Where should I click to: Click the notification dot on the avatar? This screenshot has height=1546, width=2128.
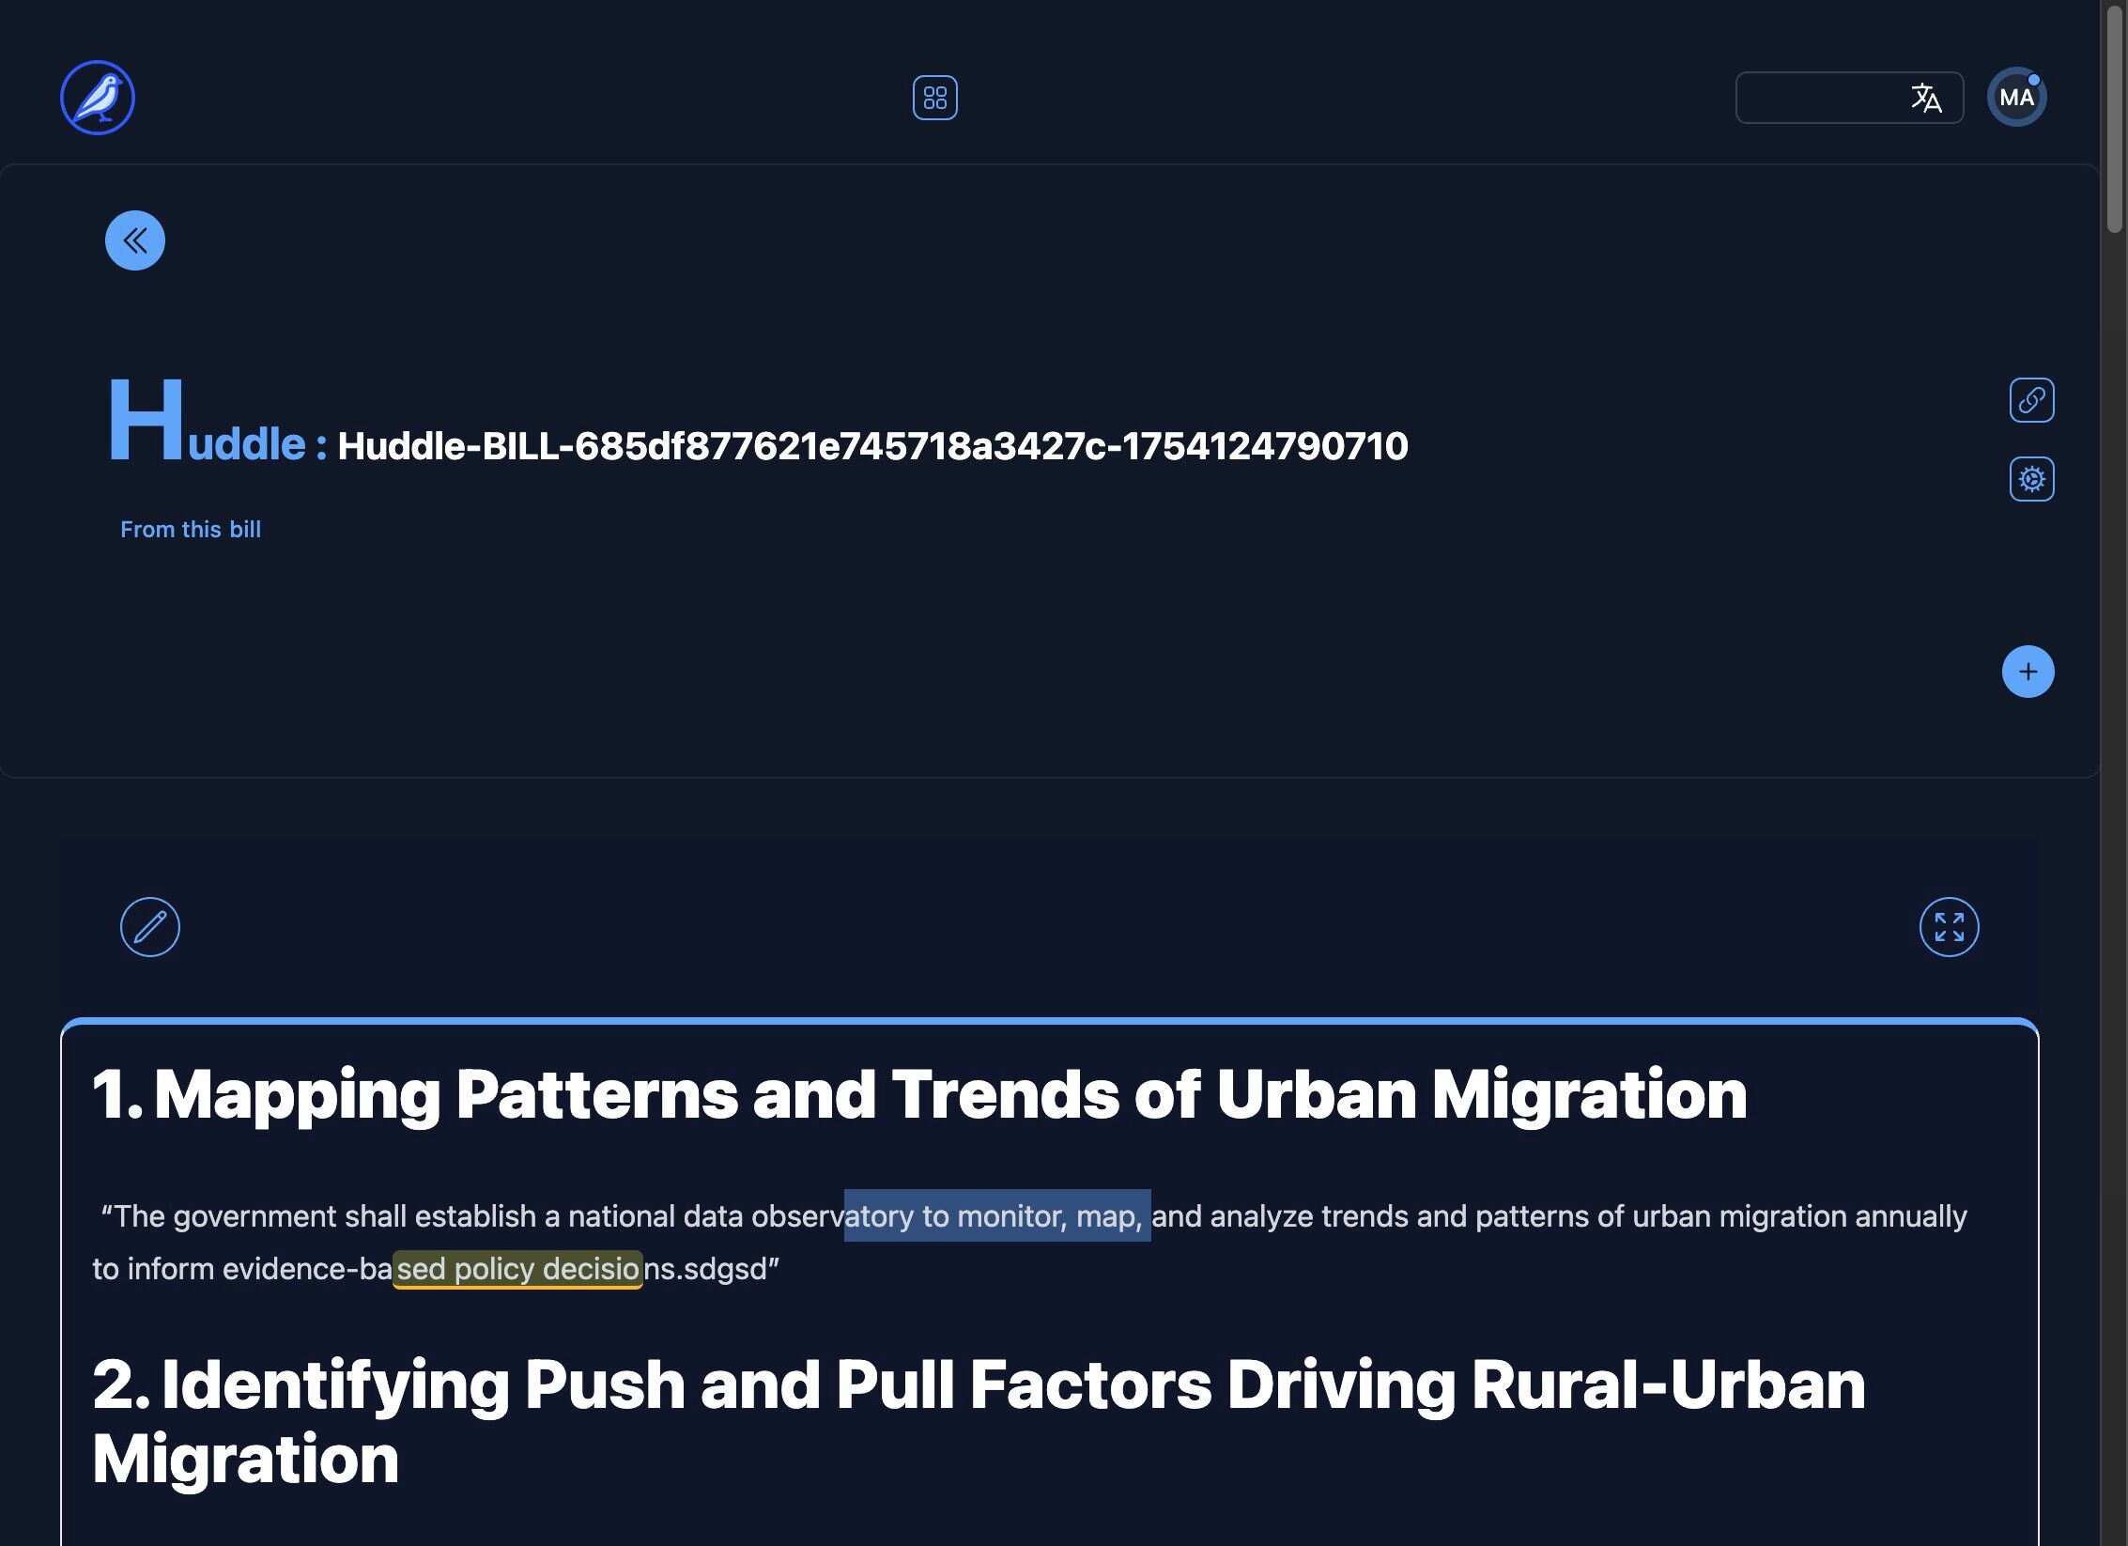(x=2034, y=80)
